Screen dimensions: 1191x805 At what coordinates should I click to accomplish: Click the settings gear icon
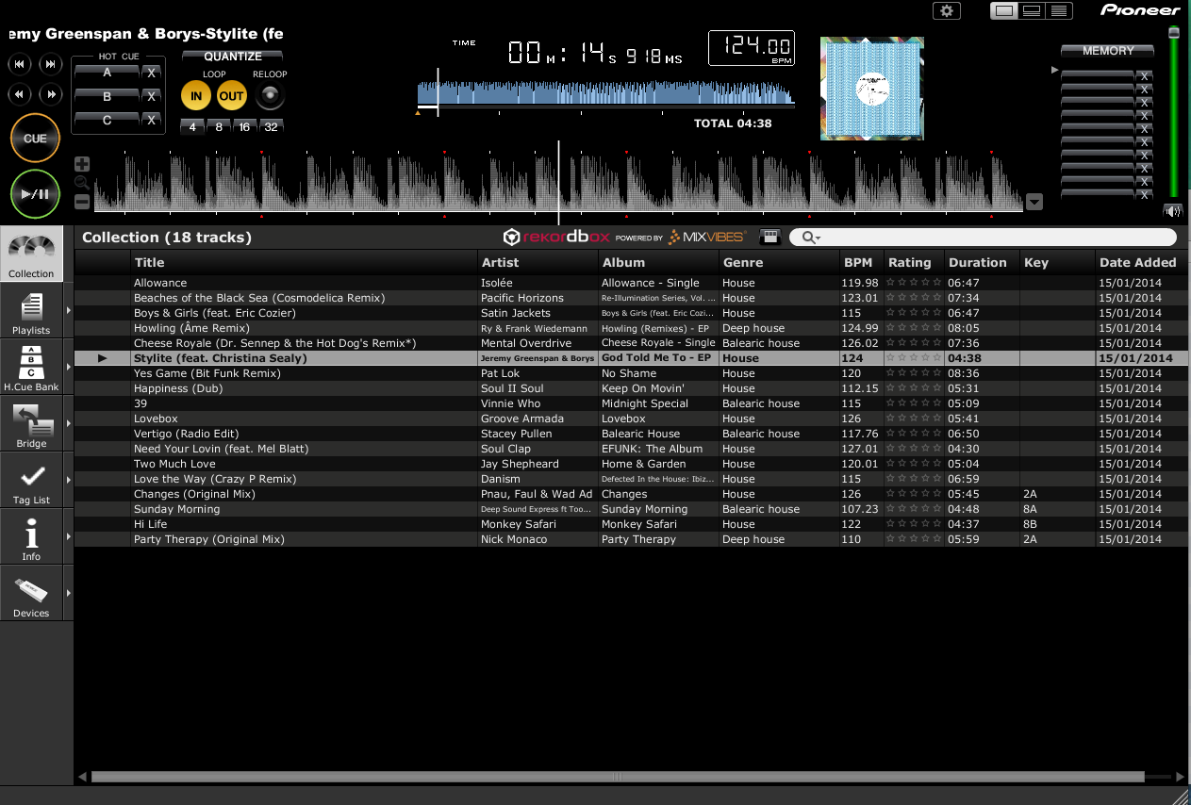click(946, 11)
